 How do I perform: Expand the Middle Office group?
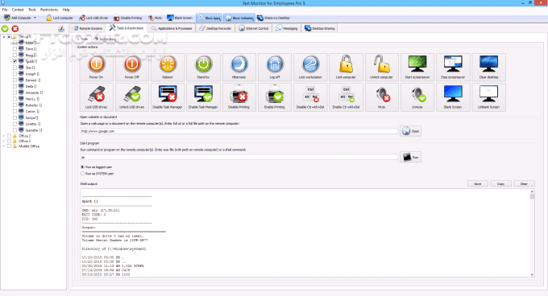point(4,146)
